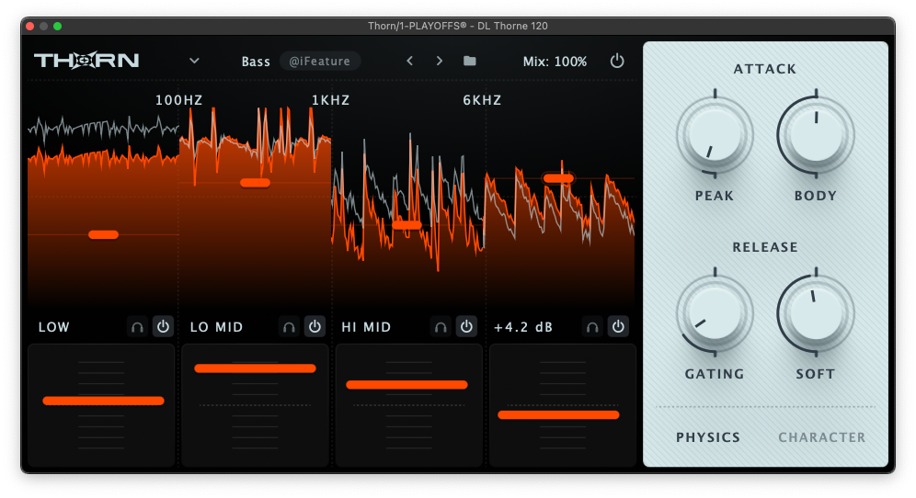Image resolution: width=916 pixels, height=498 pixels.
Task: Toggle the plugin power bypass button
Action: point(617,61)
